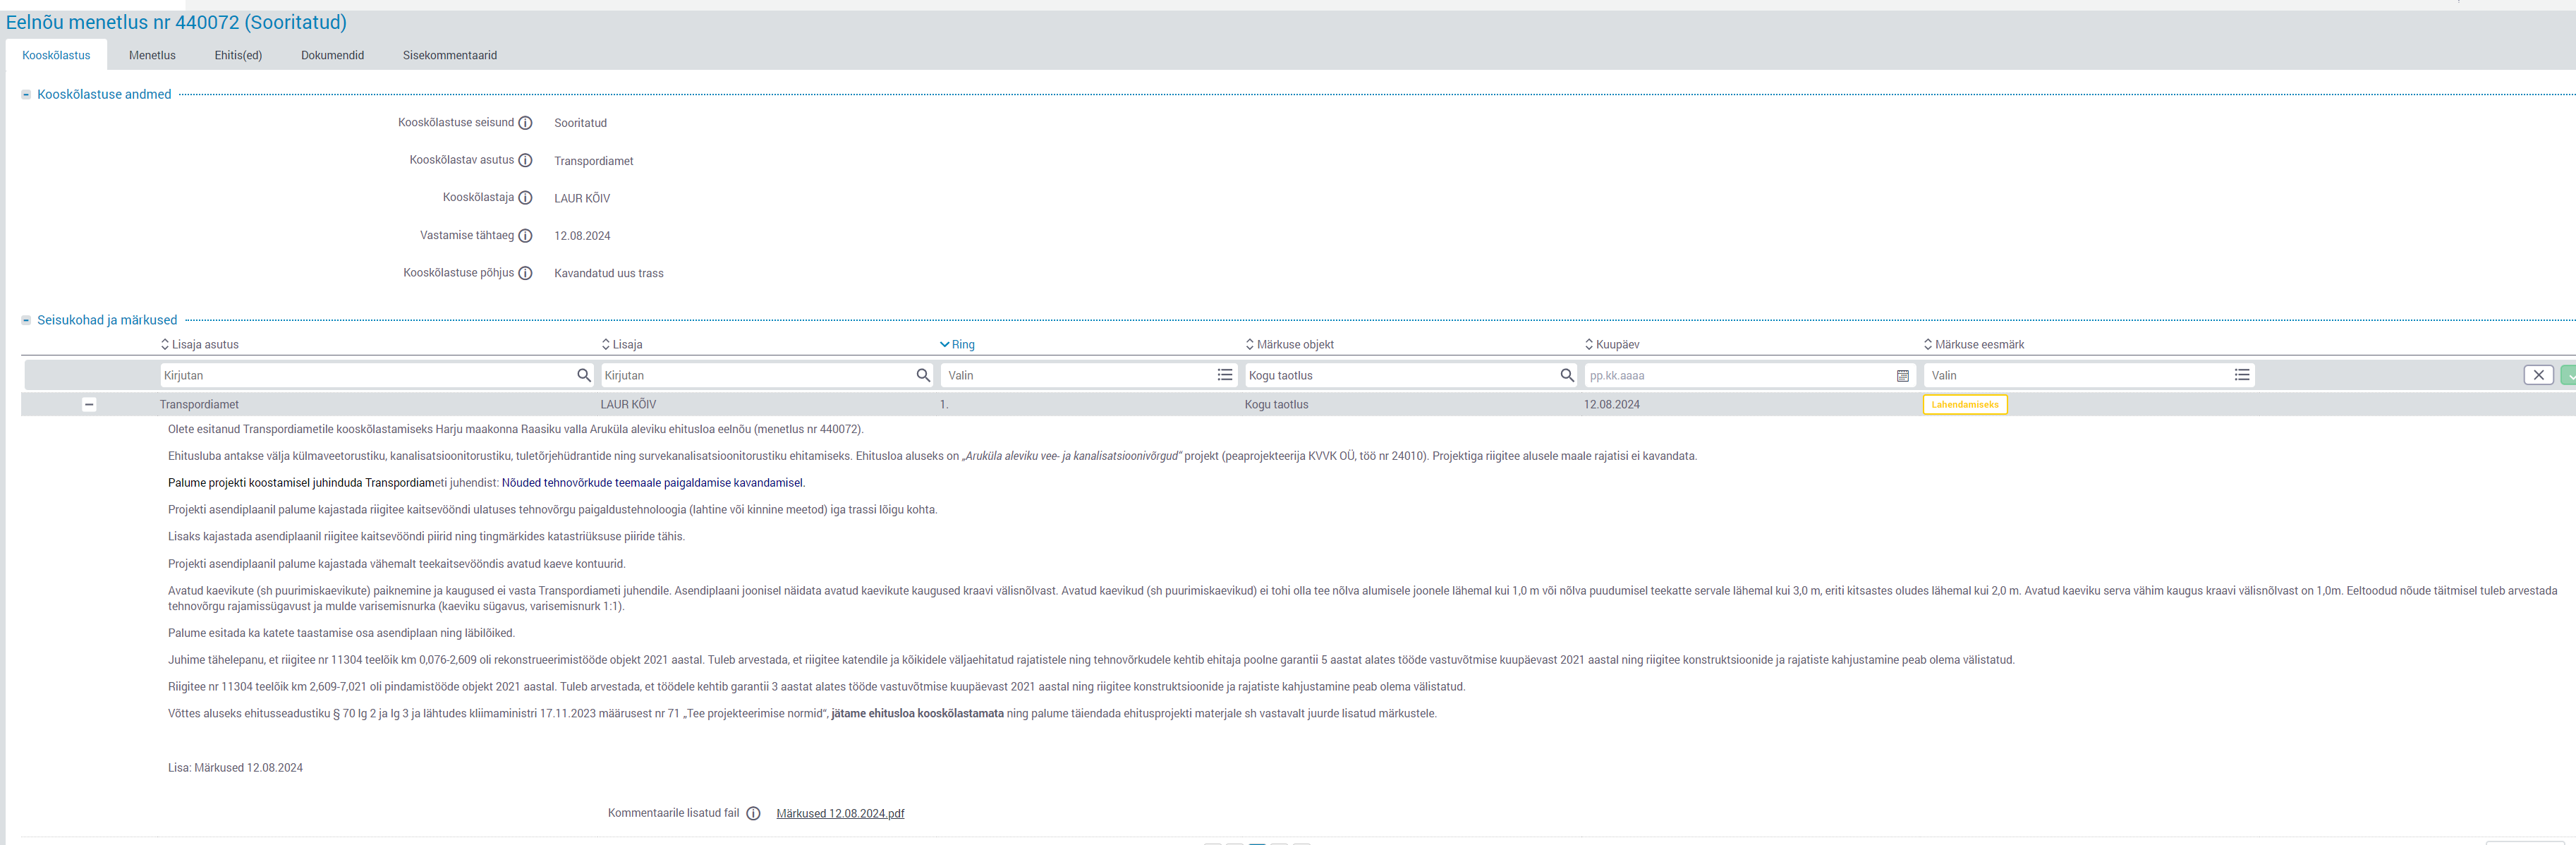This screenshot has width=2576, height=845.
Task: Open the Sisekommentaarid tab
Action: click(449, 55)
